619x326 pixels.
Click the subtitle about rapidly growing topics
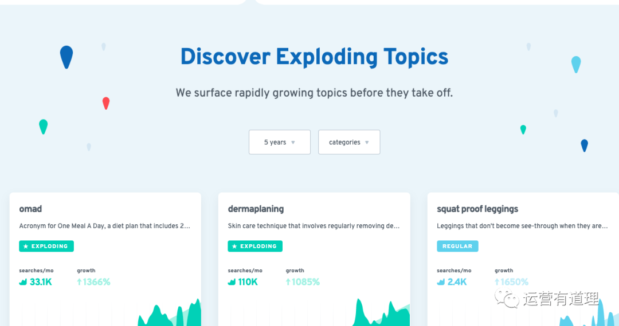pos(314,93)
